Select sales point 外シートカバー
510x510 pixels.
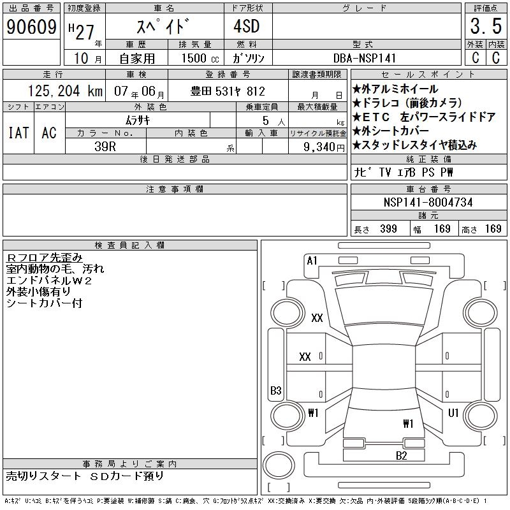click(x=391, y=131)
